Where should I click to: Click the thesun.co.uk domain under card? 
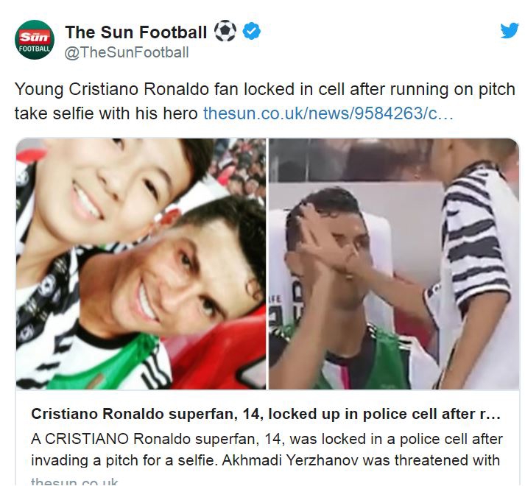[x=74, y=482]
